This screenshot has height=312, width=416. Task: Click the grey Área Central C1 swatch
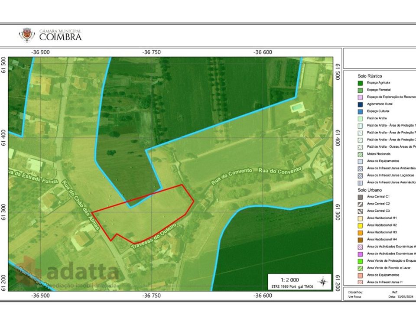coord(360,197)
